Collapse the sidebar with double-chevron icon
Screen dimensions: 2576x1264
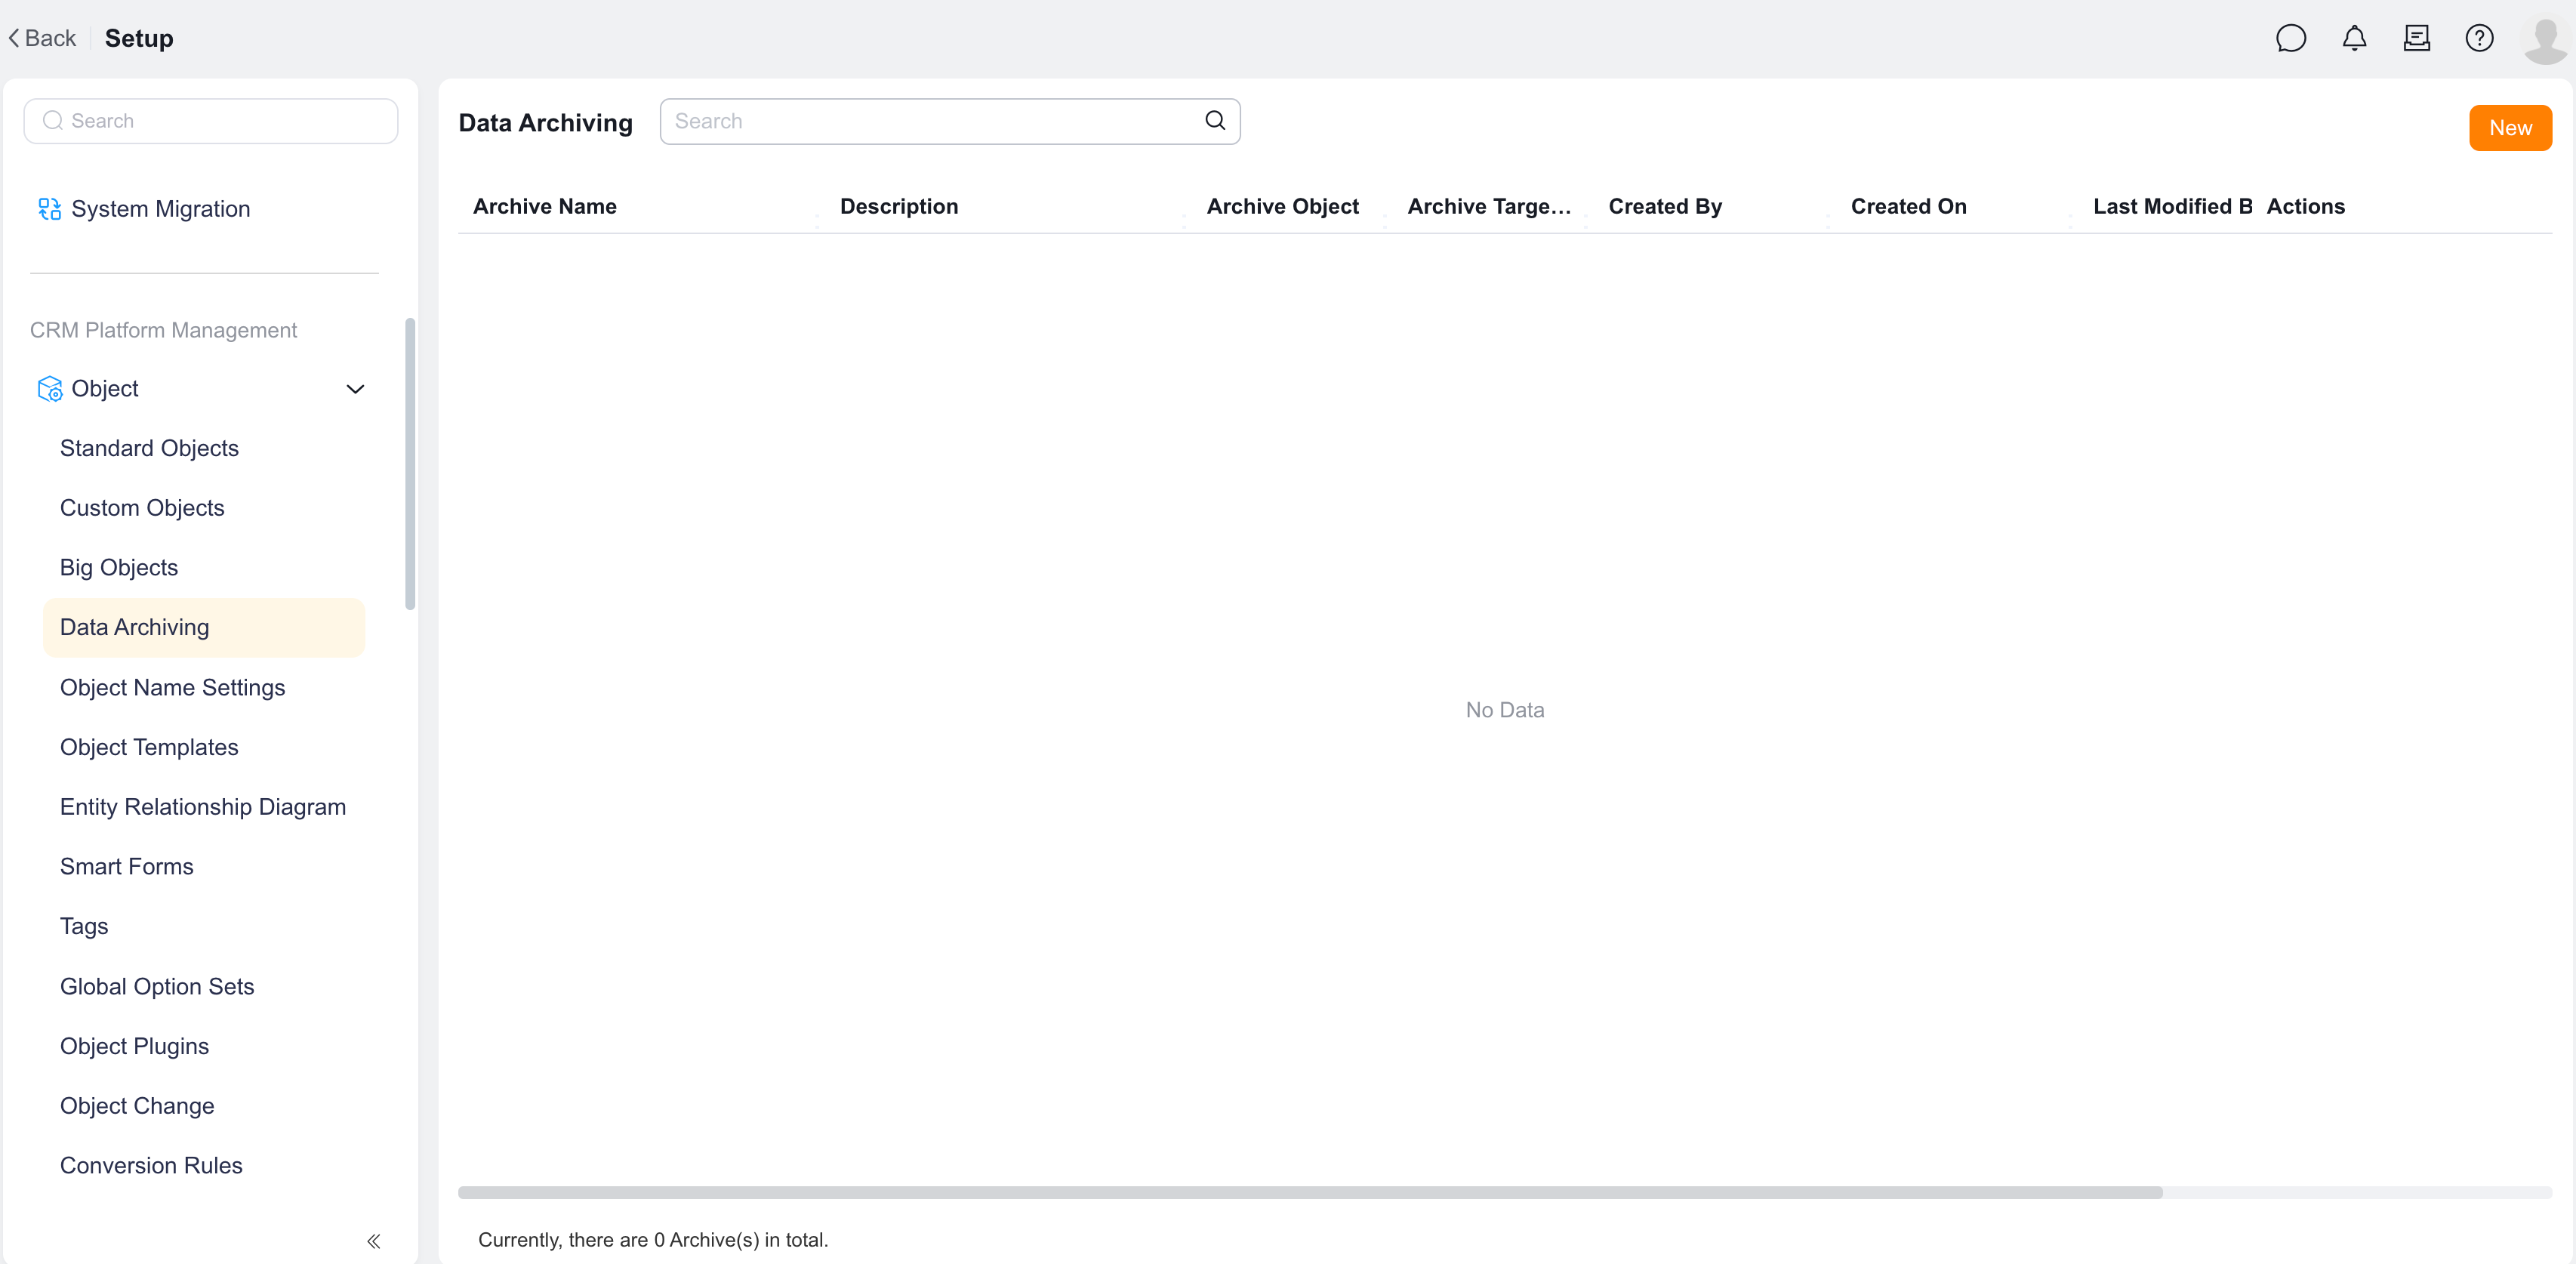pos(373,1241)
